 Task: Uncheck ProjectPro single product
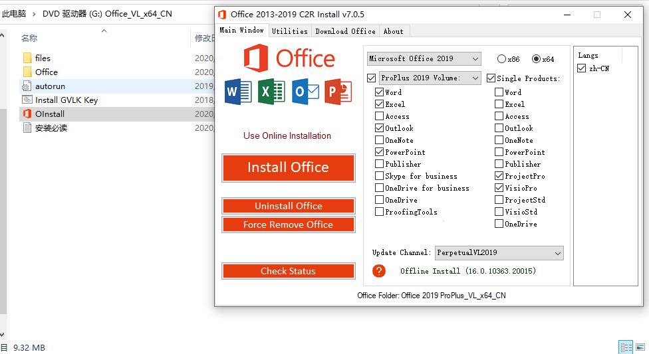pyautogui.click(x=499, y=176)
